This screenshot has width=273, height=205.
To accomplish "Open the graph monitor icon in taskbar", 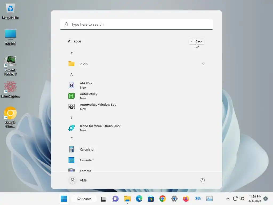I will tap(210, 199).
